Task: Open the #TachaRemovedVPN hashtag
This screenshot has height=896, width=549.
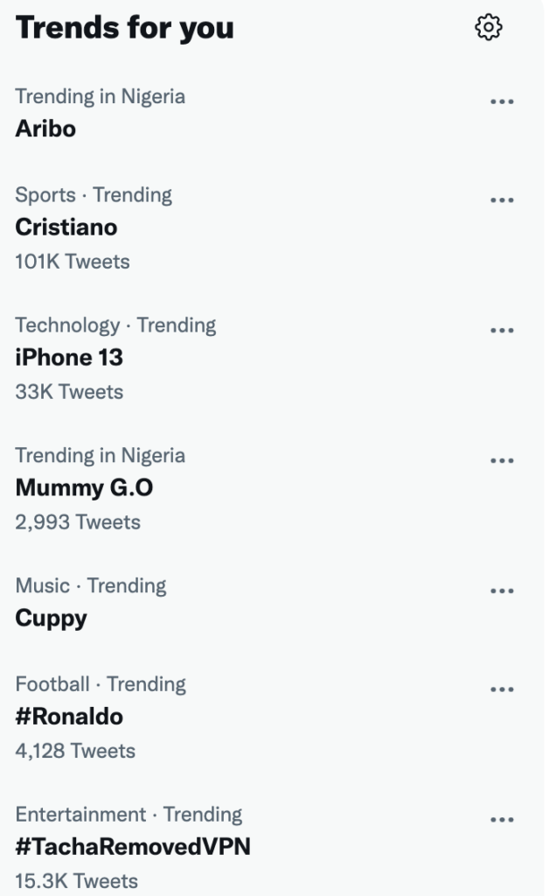Action: click(133, 847)
